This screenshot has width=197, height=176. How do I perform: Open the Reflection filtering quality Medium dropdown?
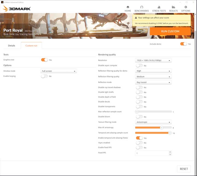pyautogui.click(x=153, y=77)
